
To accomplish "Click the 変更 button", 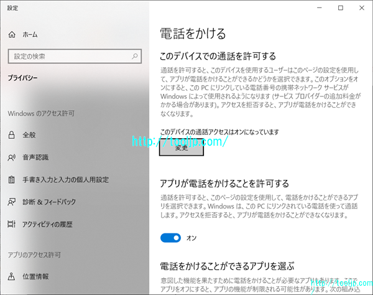I will click(182, 147).
